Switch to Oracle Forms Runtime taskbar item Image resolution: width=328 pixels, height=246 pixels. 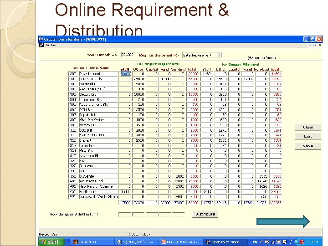[x=225, y=242]
